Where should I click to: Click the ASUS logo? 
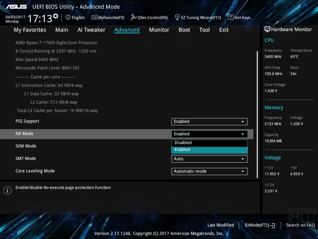tap(16, 7)
